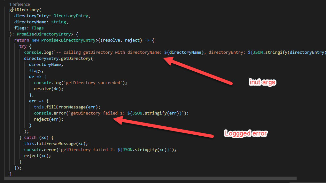The width and height of the screenshot is (326, 183).
Task: Click the 'err => {' callback line
Action: pos(39,101)
